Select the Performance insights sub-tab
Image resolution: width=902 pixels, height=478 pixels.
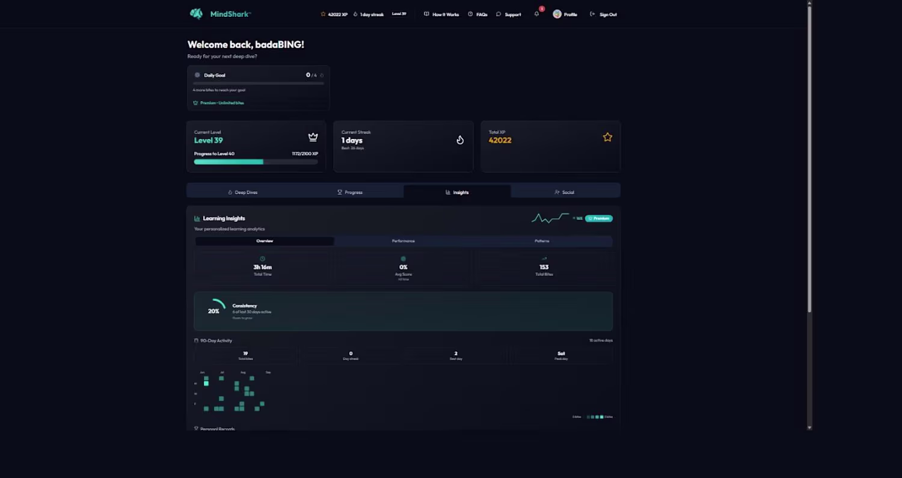point(403,241)
